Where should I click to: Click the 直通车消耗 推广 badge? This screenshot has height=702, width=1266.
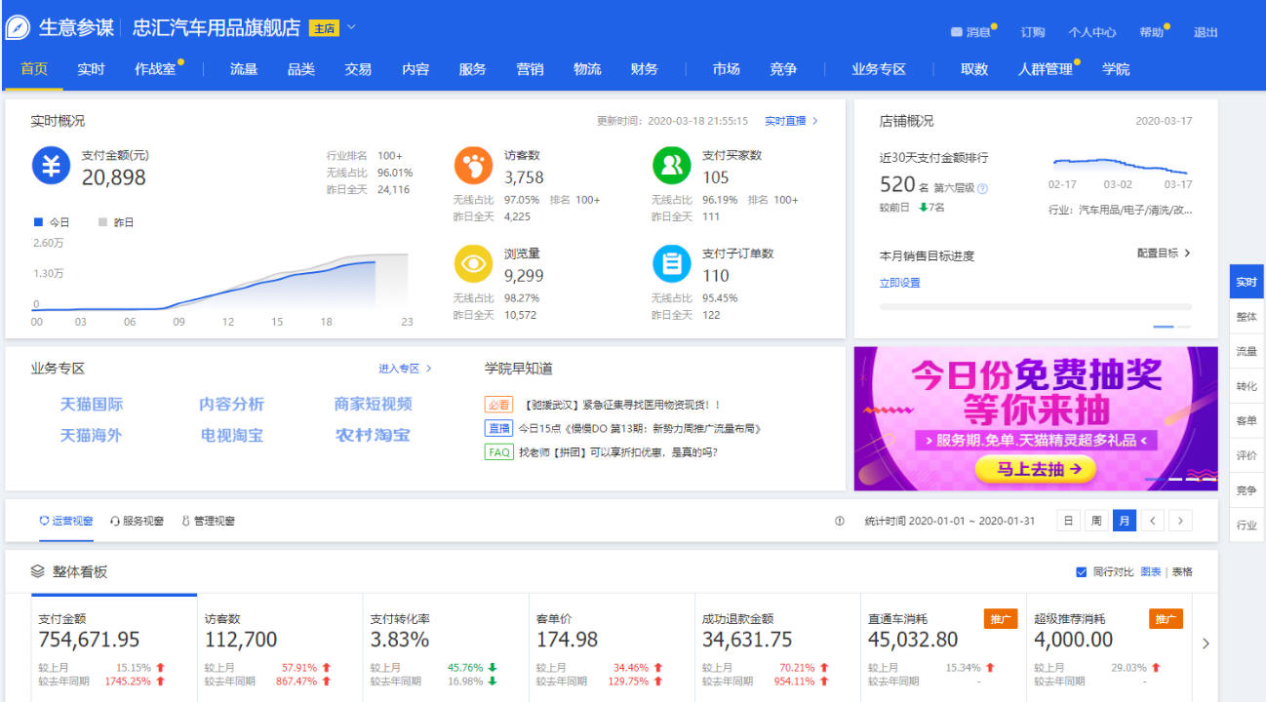click(x=1001, y=618)
